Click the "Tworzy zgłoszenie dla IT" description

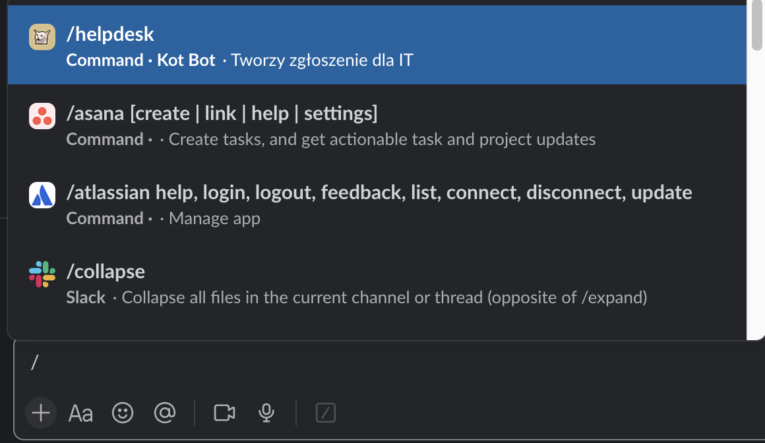[x=322, y=61]
